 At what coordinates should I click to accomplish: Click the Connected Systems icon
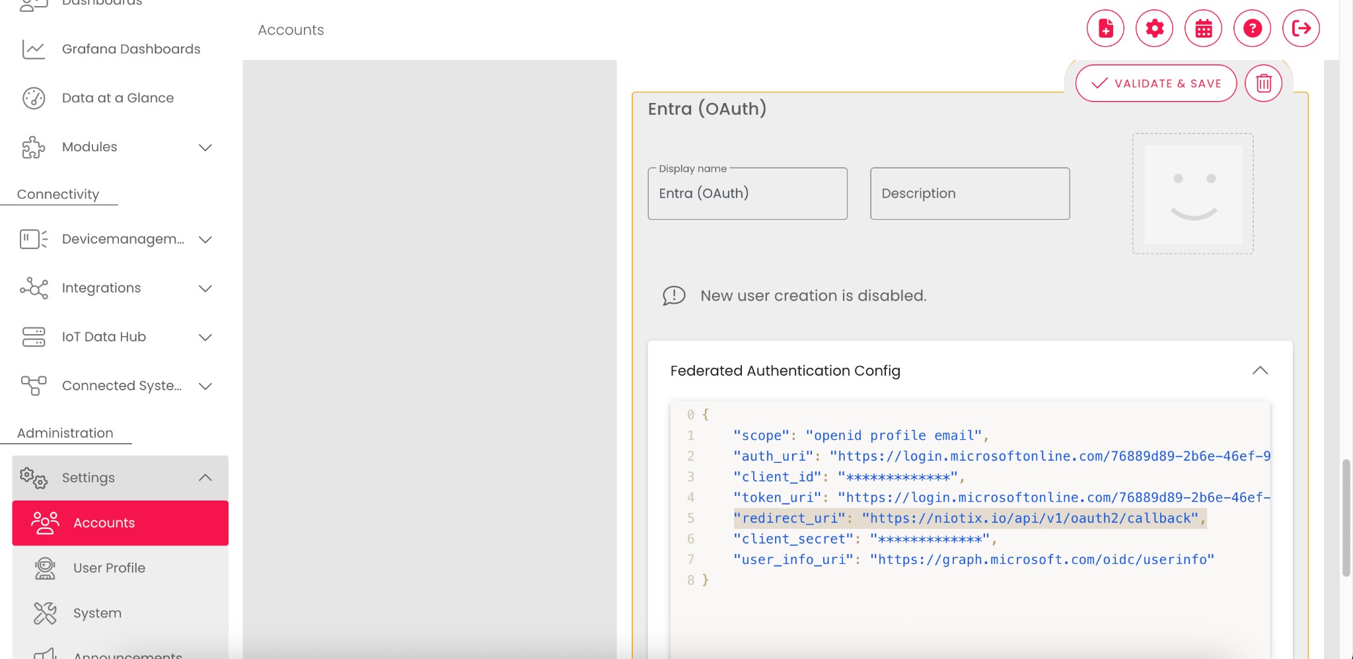point(34,386)
